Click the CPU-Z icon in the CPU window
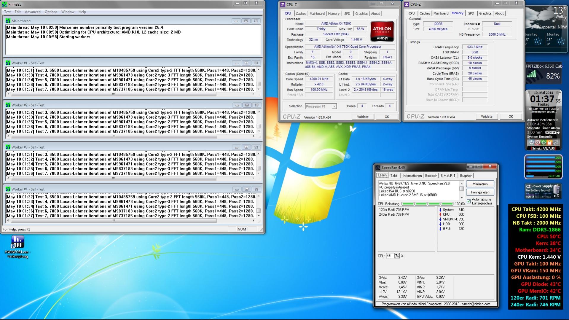Viewport: 569px width, 320px height. tap(283, 4)
